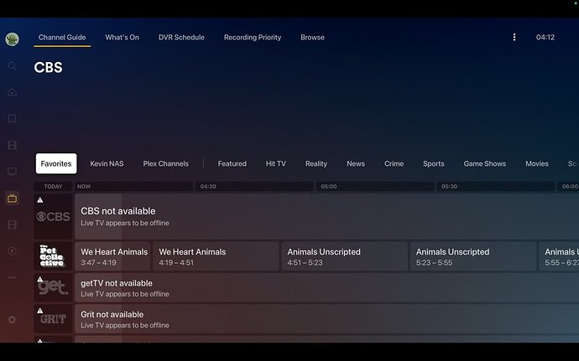Open We Heart Animals 3:47 – 4:19
This screenshot has height=361, width=579.
112,256
